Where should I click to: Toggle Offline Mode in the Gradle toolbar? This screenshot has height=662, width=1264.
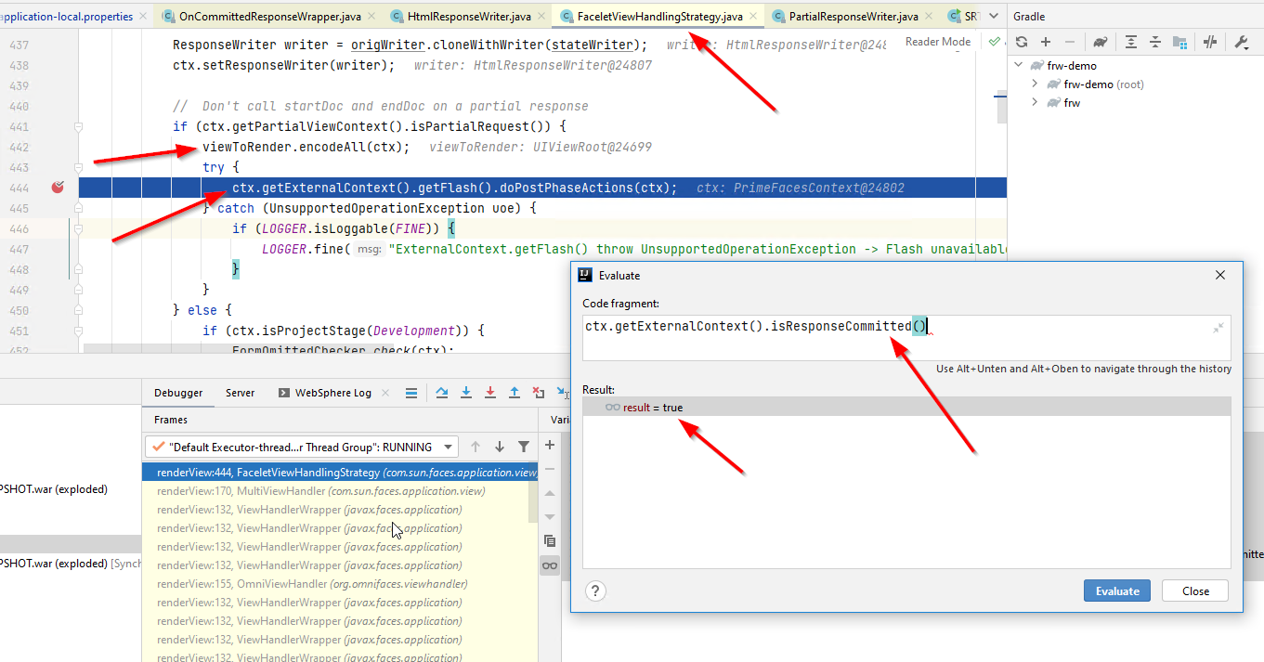click(1208, 41)
